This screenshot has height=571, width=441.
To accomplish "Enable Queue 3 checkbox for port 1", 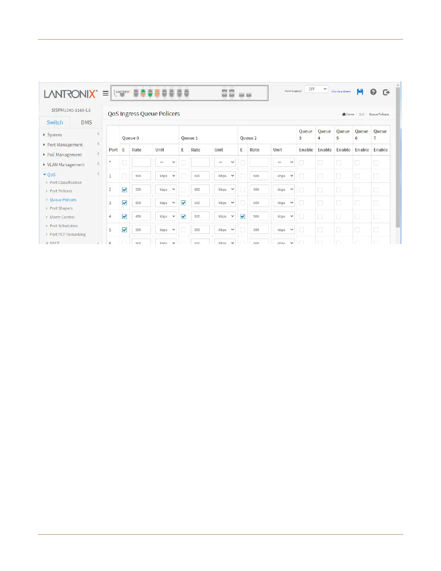I will pyautogui.click(x=301, y=176).
